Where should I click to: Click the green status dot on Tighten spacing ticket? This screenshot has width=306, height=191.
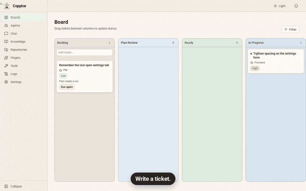point(251,53)
